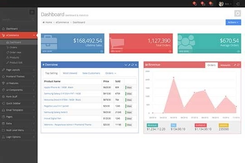245x163 pixels.
Task: Click the UI Features icon in sidebar
Action: click(x=3, y=83)
